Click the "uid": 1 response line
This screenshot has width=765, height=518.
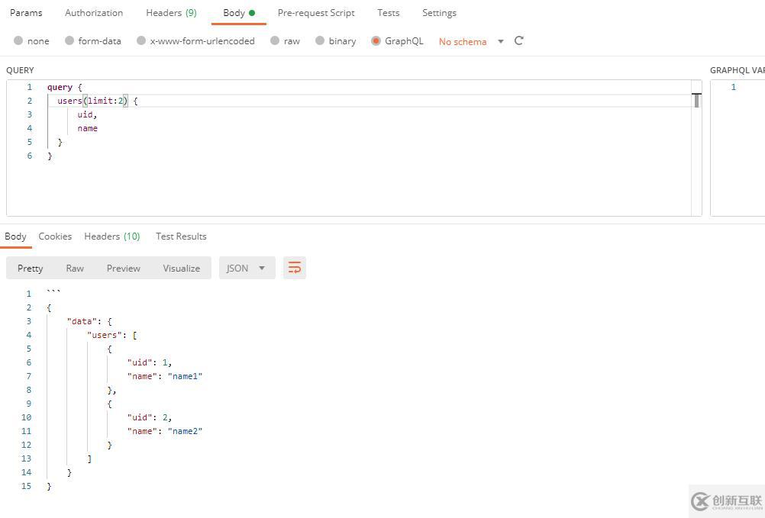coord(150,362)
